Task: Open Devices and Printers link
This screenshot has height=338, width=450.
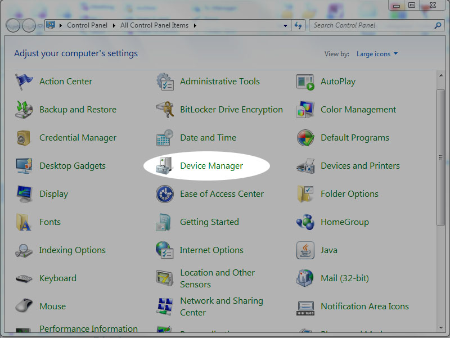Action: click(x=360, y=166)
